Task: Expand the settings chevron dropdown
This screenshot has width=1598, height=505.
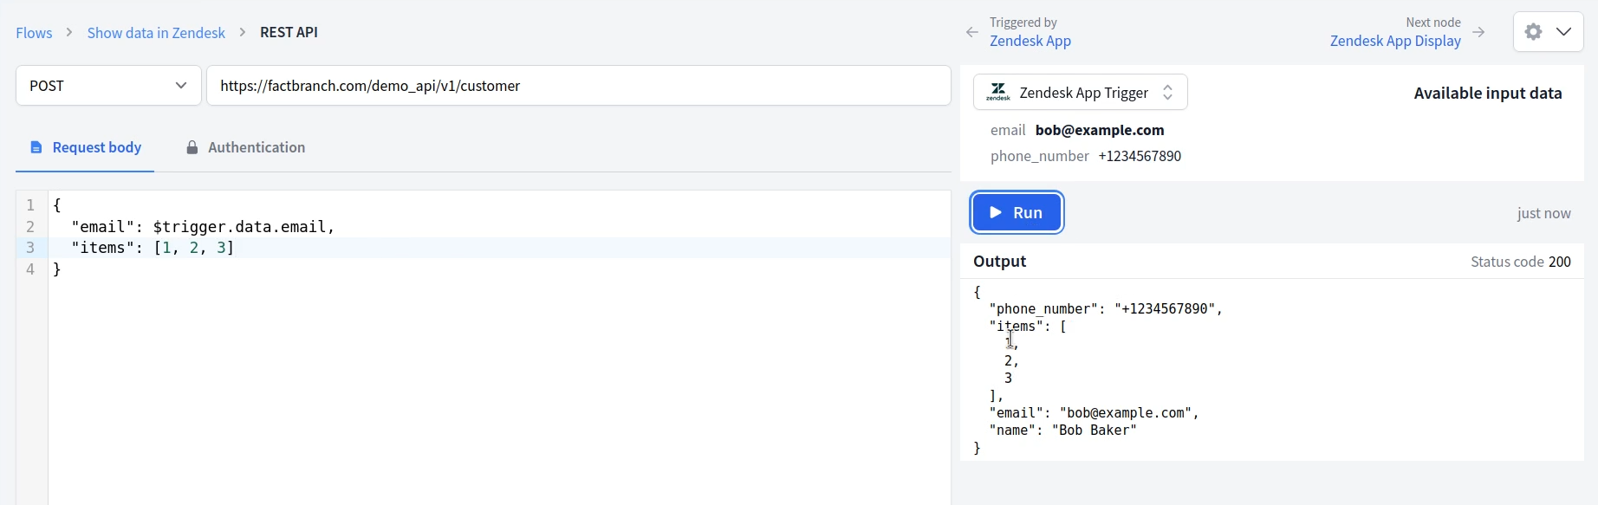Action: point(1564,32)
